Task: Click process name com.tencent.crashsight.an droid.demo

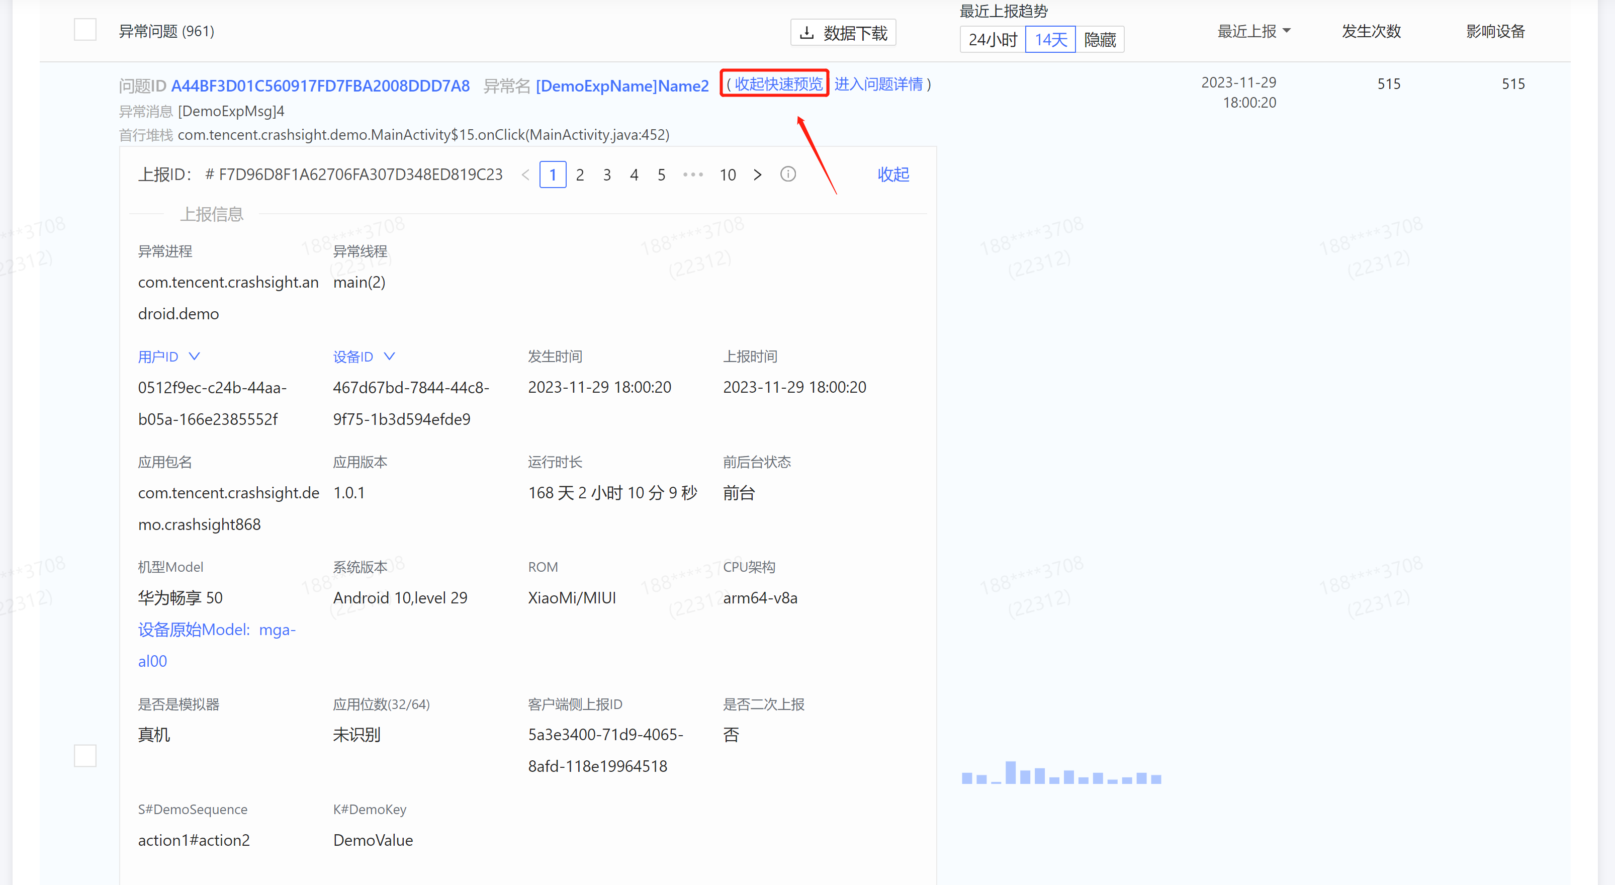Action: [x=228, y=298]
